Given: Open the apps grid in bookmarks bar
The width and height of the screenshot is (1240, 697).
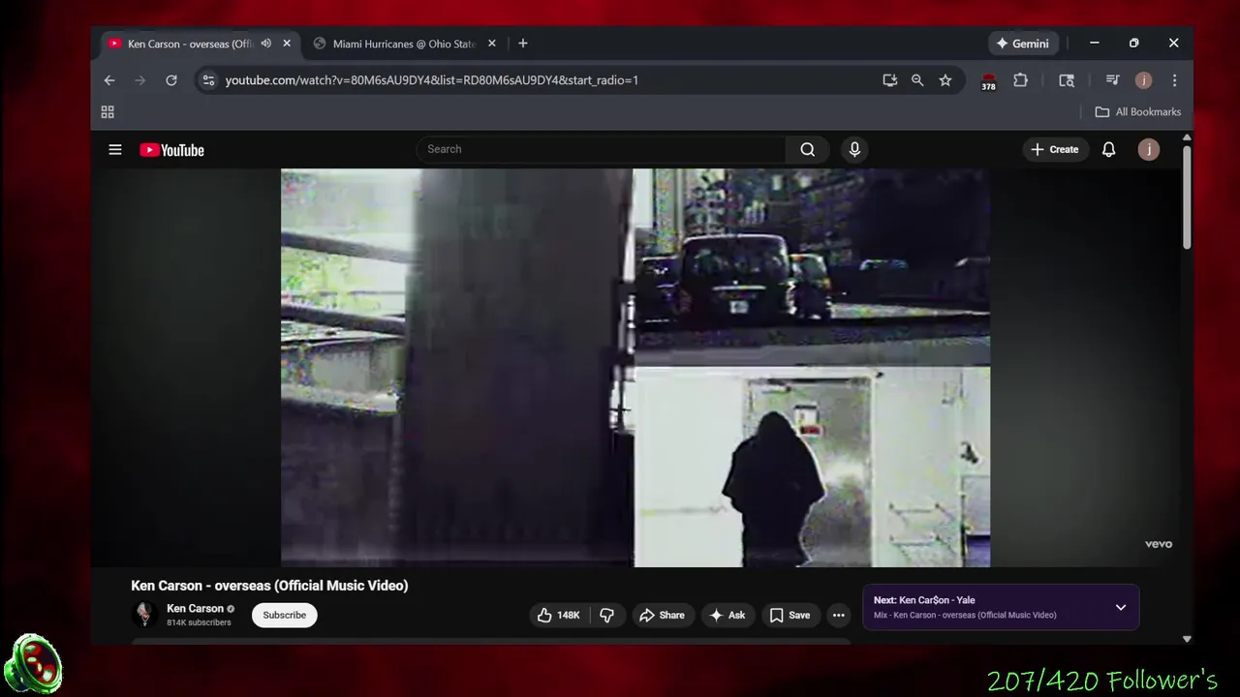Looking at the screenshot, I should click(x=108, y=112).
